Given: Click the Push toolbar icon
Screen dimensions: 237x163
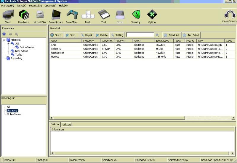Looking at the screenshot, I should tap(88, 15).
